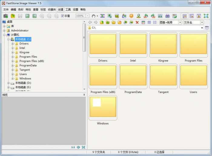Open the zoom percentage 100% dropdown
212x156 pixels.
pos(88,16)
